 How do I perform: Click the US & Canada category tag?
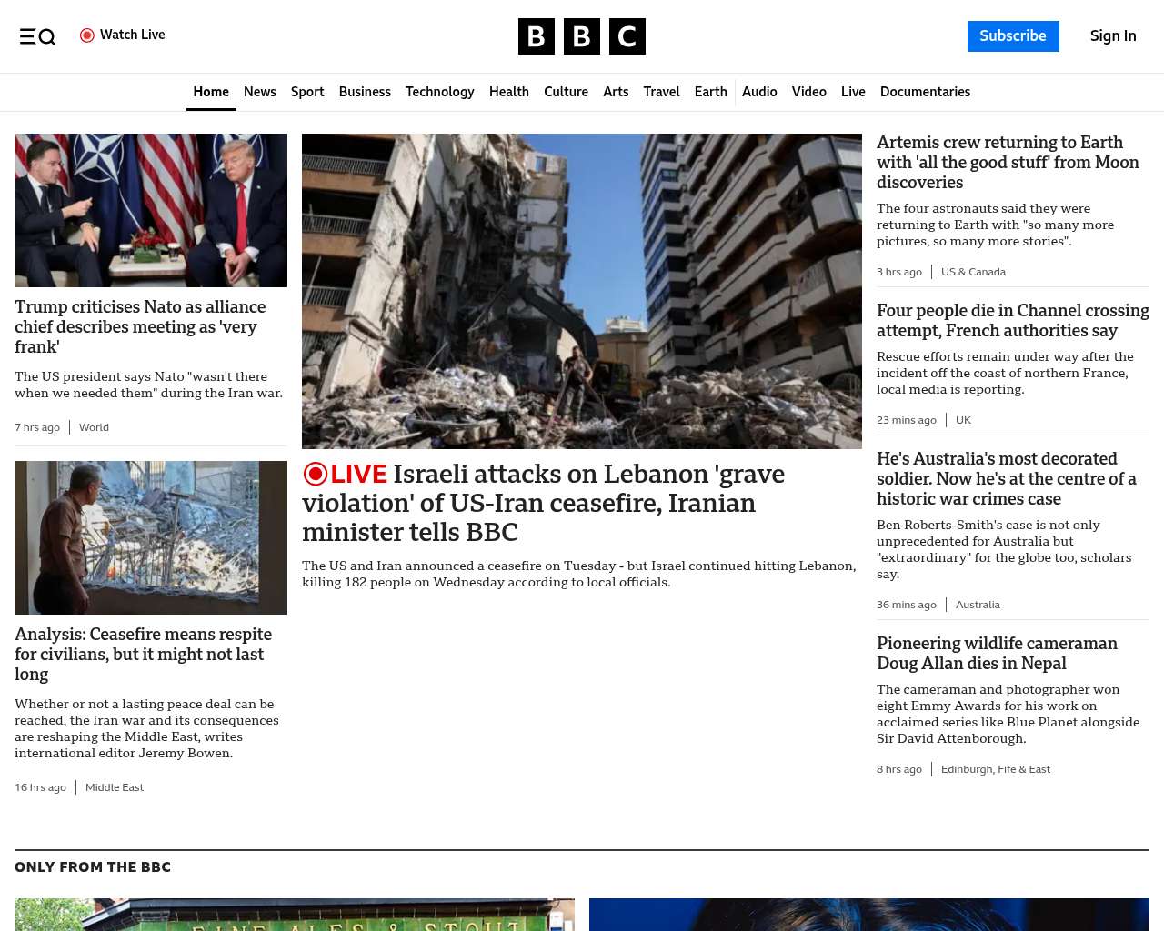coord(973,272)
